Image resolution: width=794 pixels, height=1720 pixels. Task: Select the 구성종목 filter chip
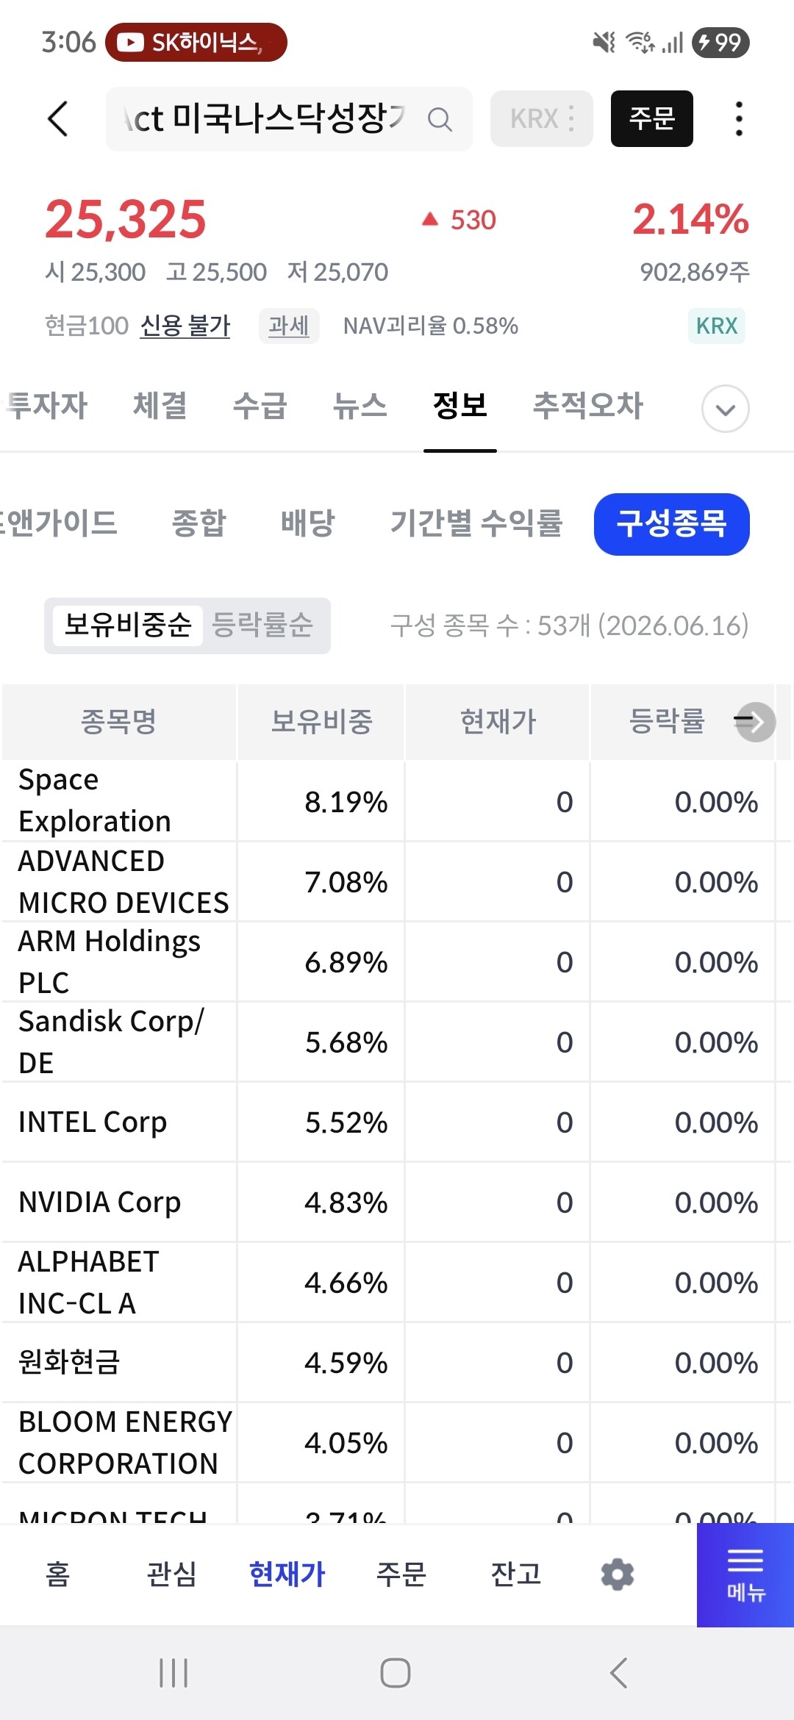coord(672,524)
